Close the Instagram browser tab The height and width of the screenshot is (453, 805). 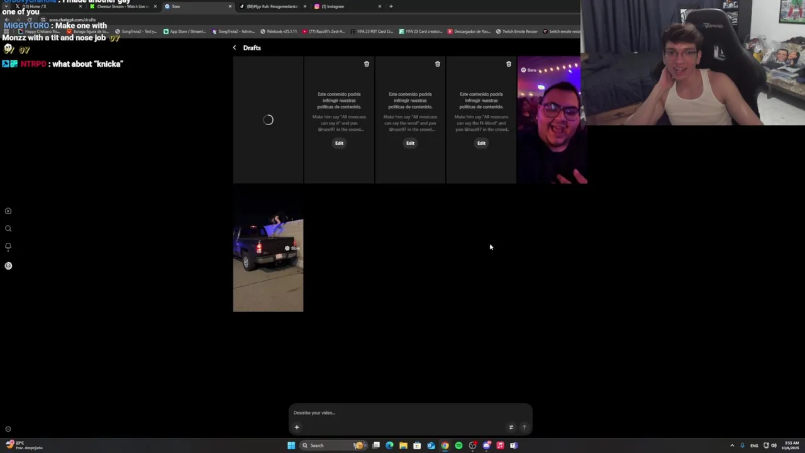click(x=380, y=6)
